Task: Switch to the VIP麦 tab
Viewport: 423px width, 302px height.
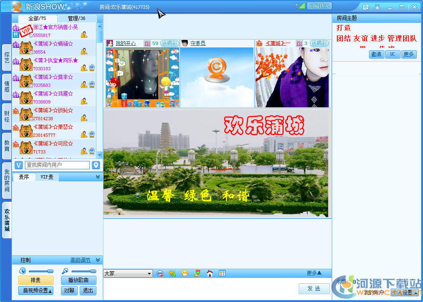Action: coord(47,177)
